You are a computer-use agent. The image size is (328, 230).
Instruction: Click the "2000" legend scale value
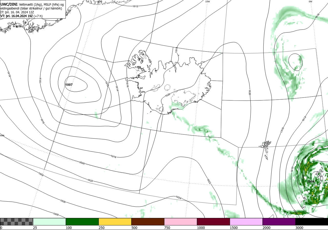pyautogui.click(x=266, y=228)
